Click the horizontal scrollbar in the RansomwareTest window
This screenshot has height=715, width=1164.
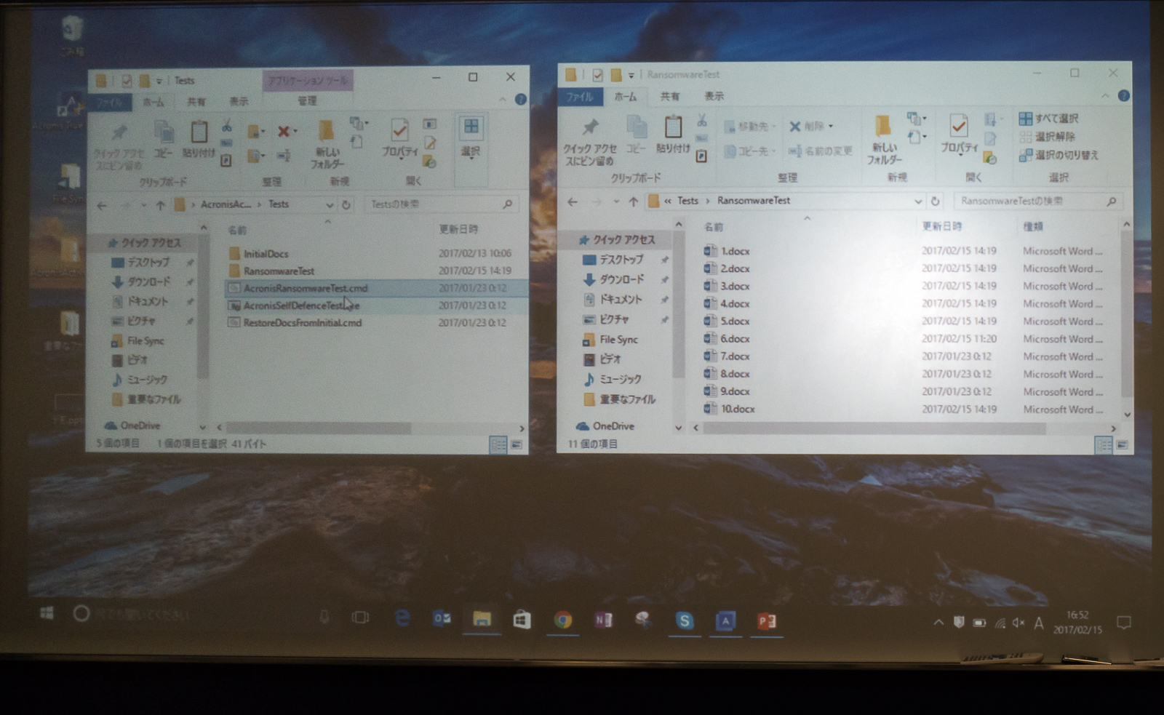point(874,428)
